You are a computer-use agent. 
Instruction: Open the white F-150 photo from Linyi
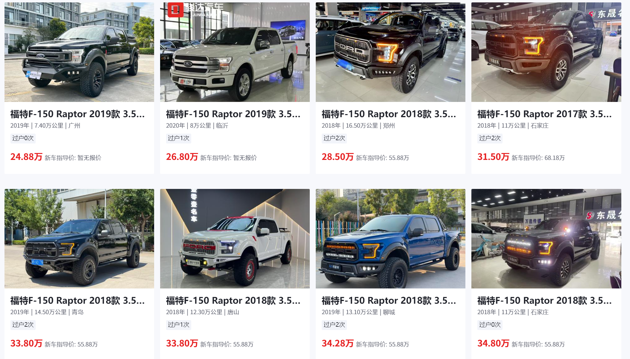tap(235, 52)
